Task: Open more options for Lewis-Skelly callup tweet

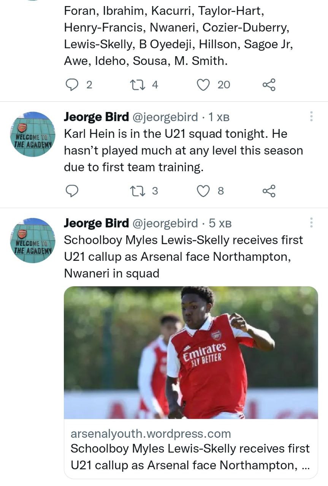Action: click(311, 223)
